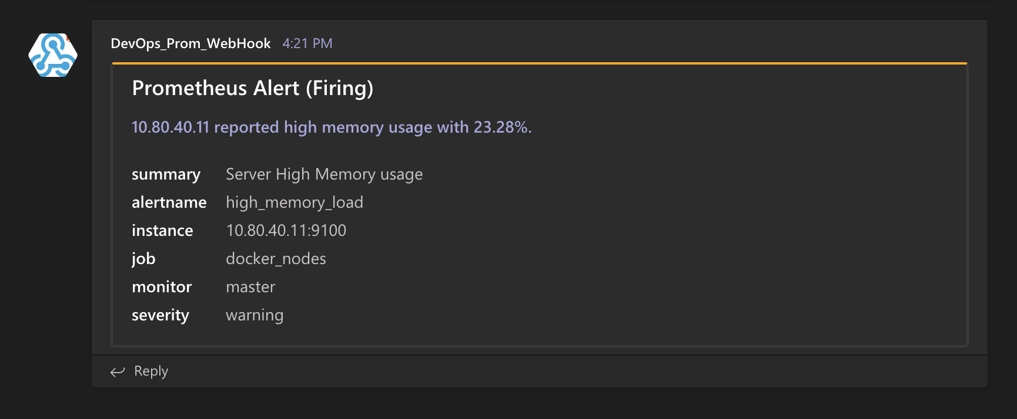
Task: Click the instance field label
Action: (162, 231)
